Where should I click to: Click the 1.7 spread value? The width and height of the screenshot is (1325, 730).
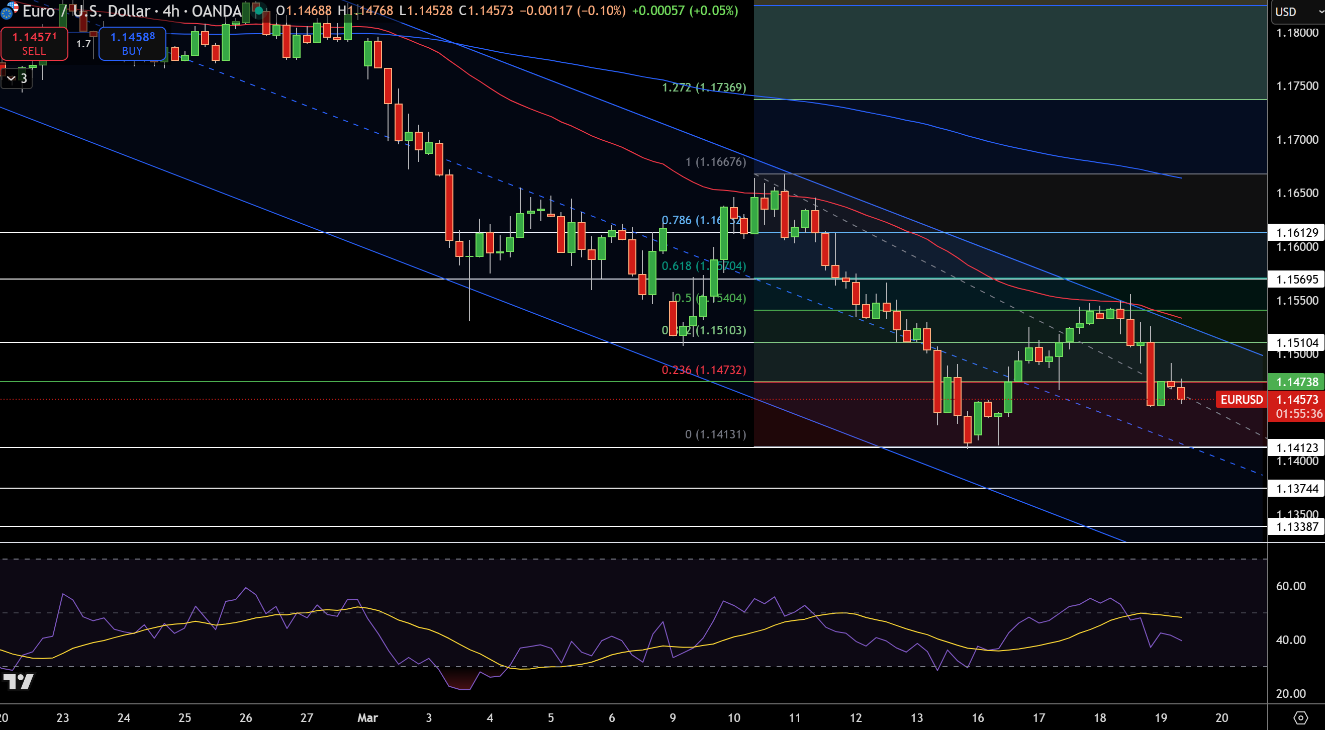(x=83, y=44)
